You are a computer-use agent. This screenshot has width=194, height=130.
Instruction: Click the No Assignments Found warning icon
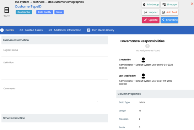coord(147,46)
